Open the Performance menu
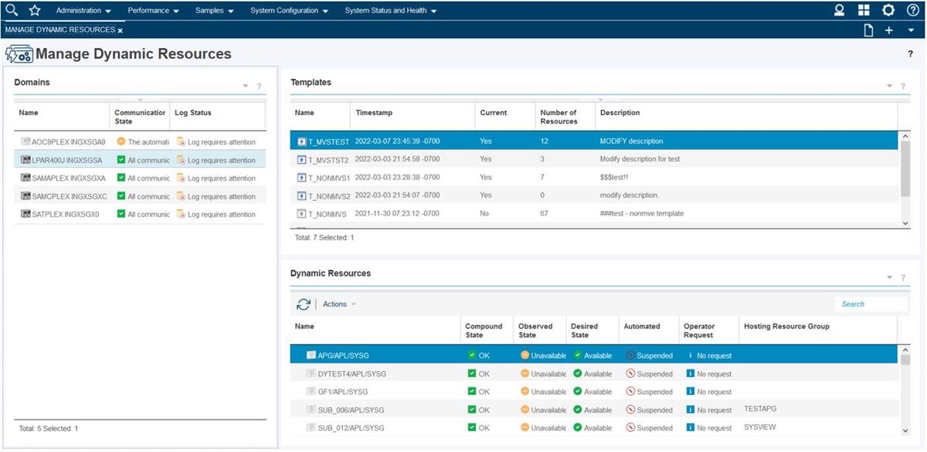927x452 pixels. (151, 11)
